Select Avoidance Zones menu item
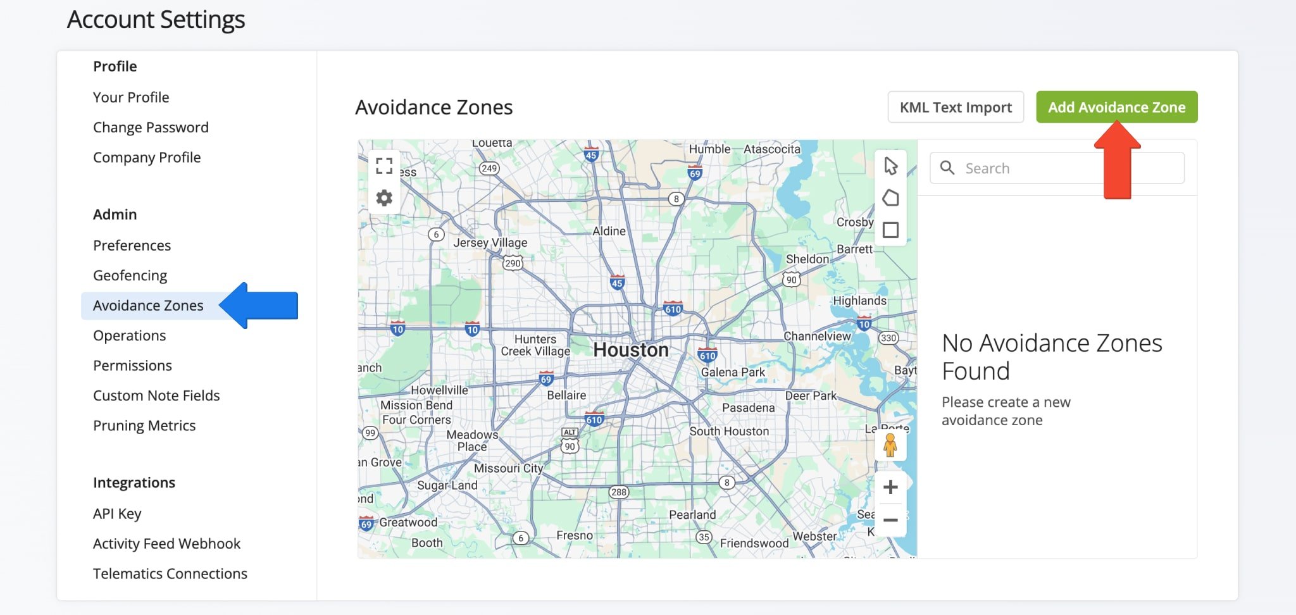This screenshot has width=1296, height=615. [x=148, y=306]
